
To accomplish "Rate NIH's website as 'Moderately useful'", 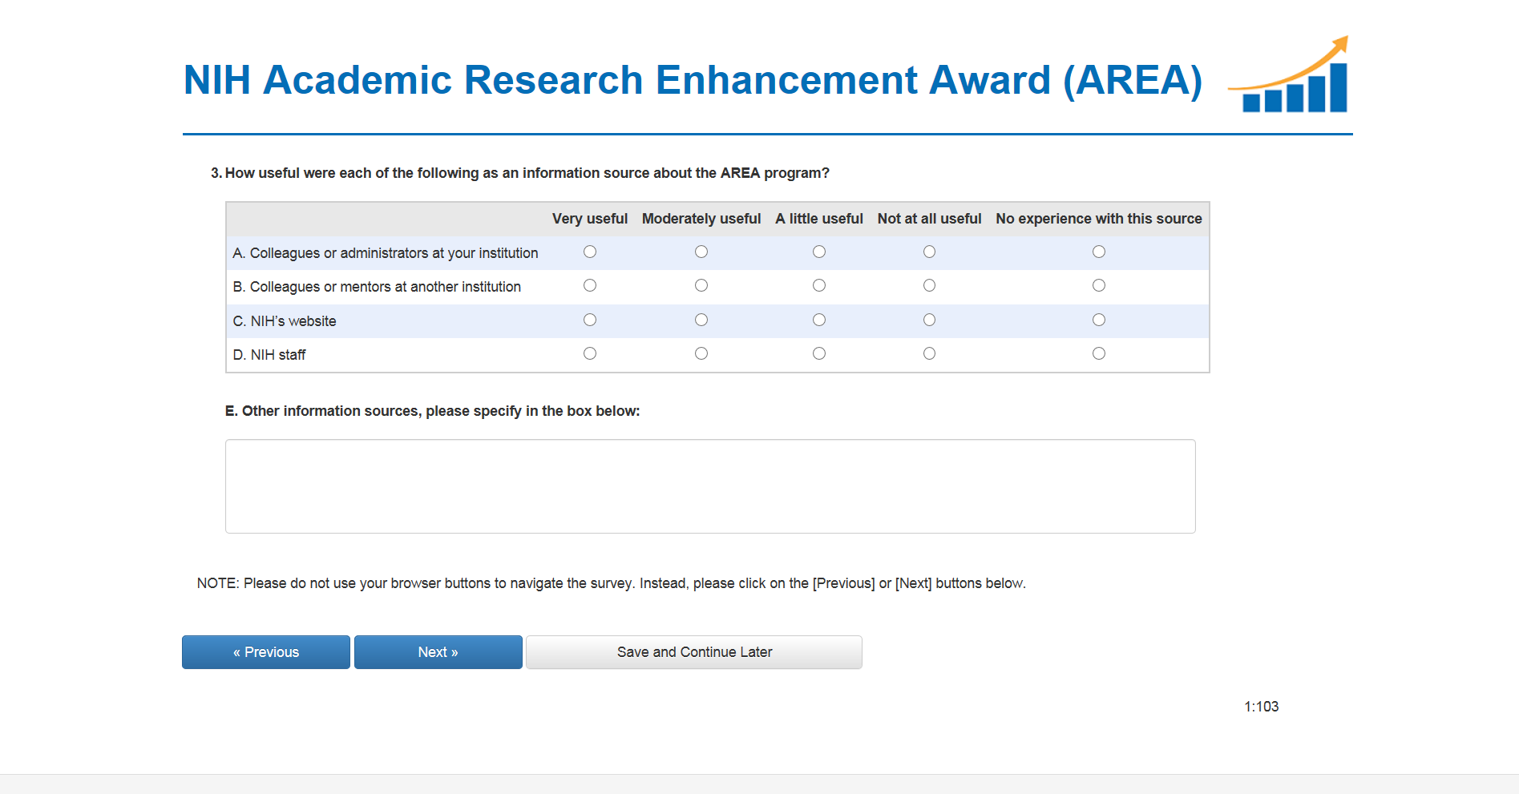I will coord(701,320).
